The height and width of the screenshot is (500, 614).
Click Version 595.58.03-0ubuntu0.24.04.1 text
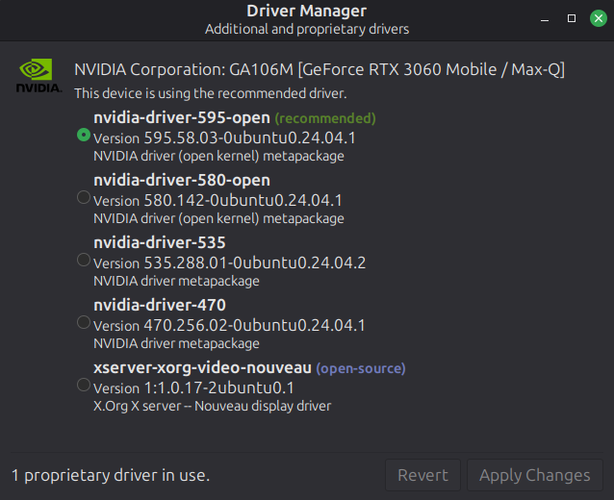click(224, 137)
